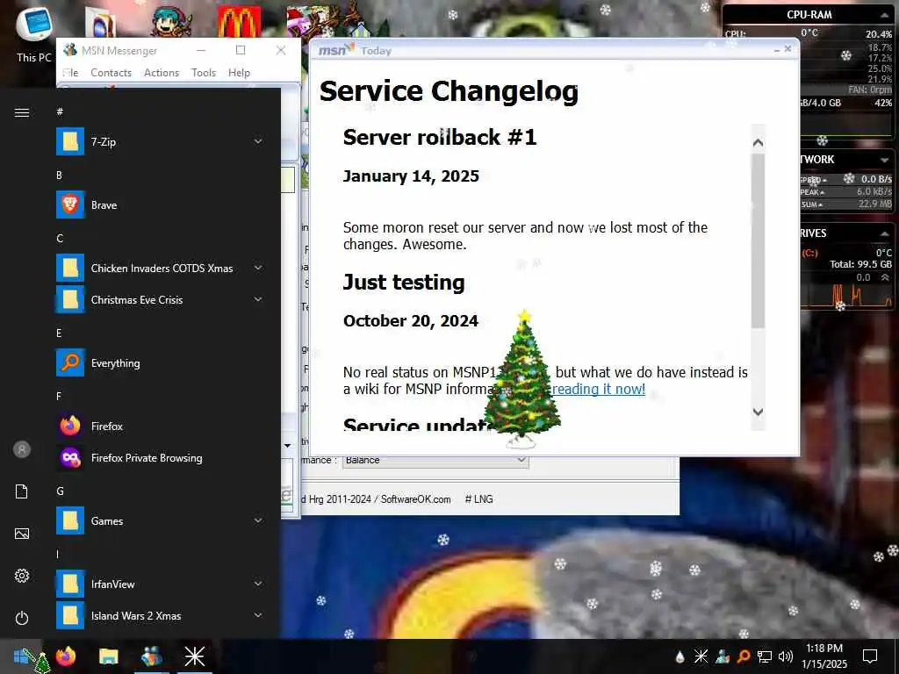899x674 pixels.
Task: Click the # LNG language button
Action: point(478,499)
